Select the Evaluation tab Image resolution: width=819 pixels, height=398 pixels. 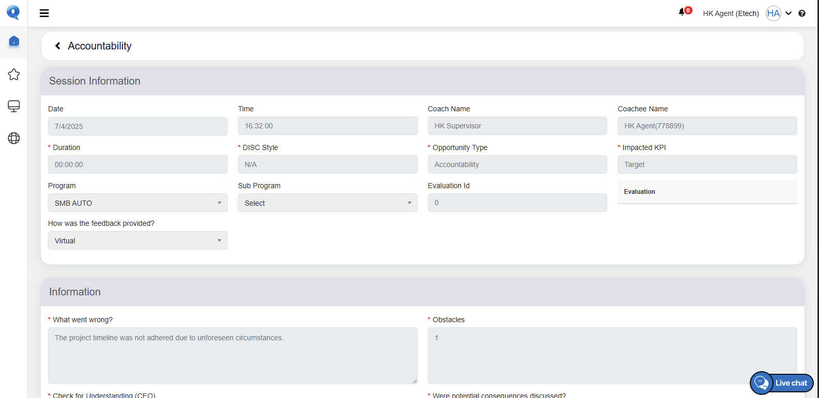tap(639, 192)
